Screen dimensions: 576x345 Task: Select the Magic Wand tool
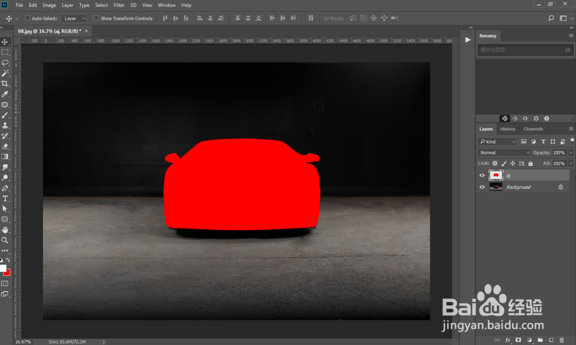click(x=5, y=73)
